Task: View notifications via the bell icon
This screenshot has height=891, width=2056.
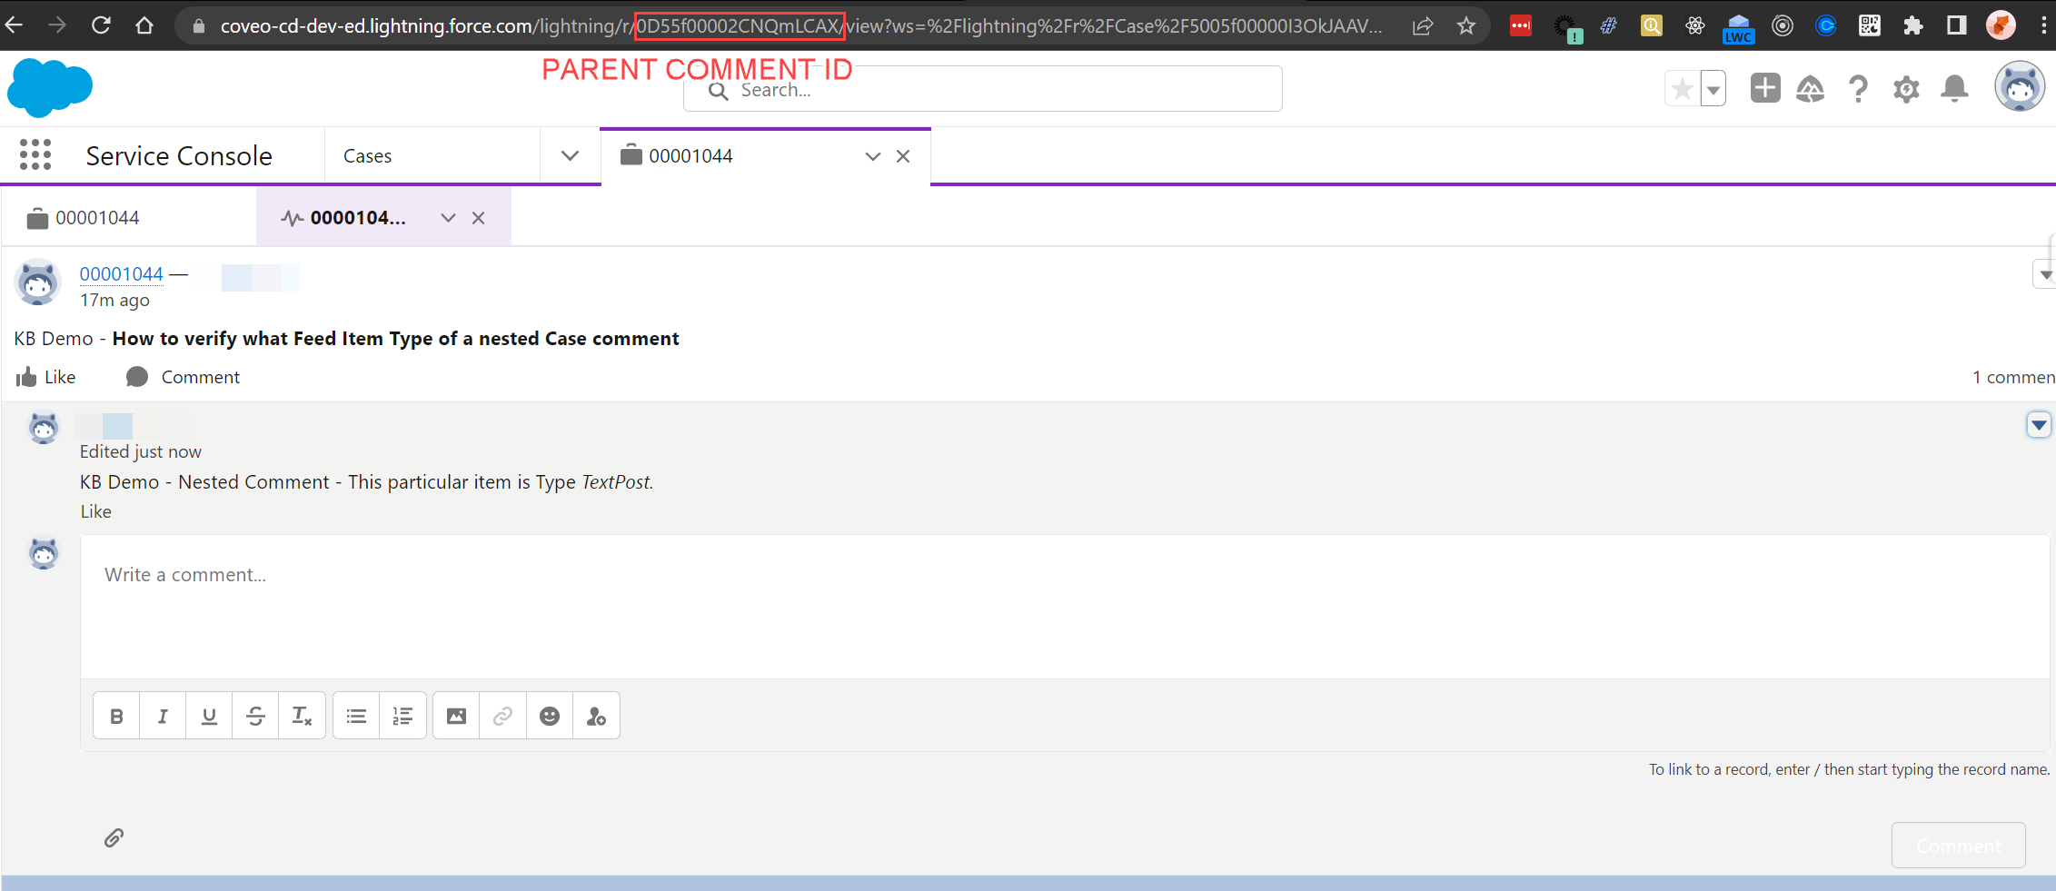Action: click(x=1953, y=88)
